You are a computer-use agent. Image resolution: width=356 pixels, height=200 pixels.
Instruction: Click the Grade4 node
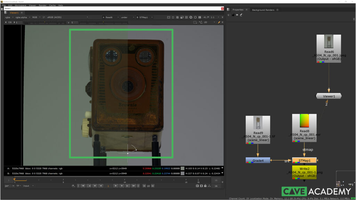(258, 160)
